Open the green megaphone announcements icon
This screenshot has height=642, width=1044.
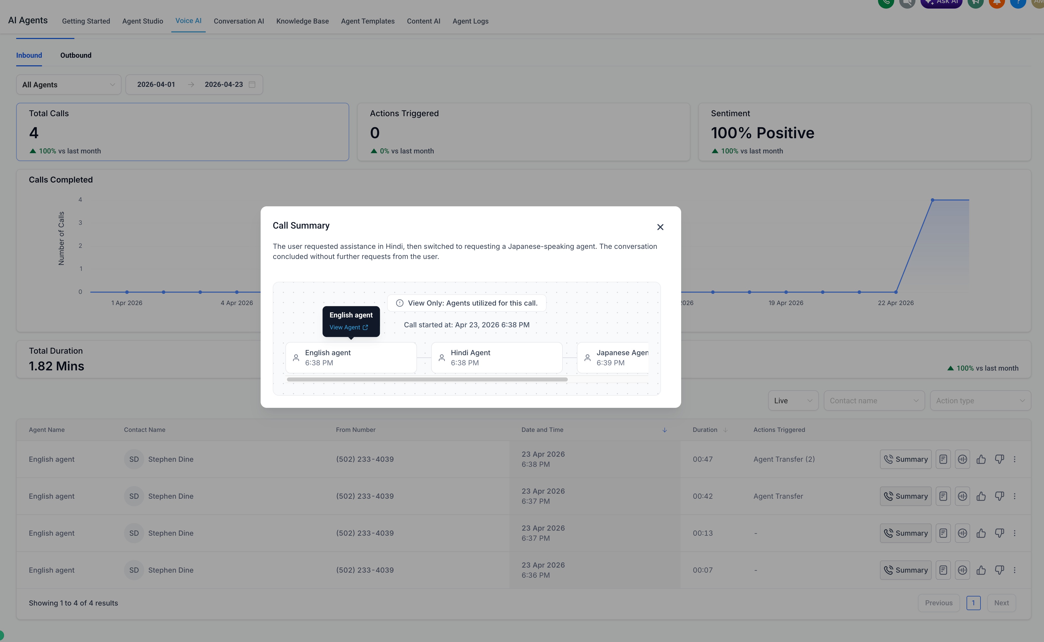coord(975,2)
